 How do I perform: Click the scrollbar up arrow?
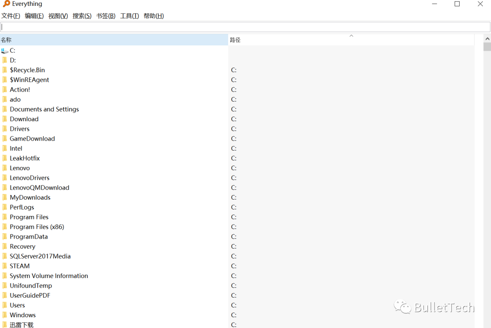tap(487, 39)
